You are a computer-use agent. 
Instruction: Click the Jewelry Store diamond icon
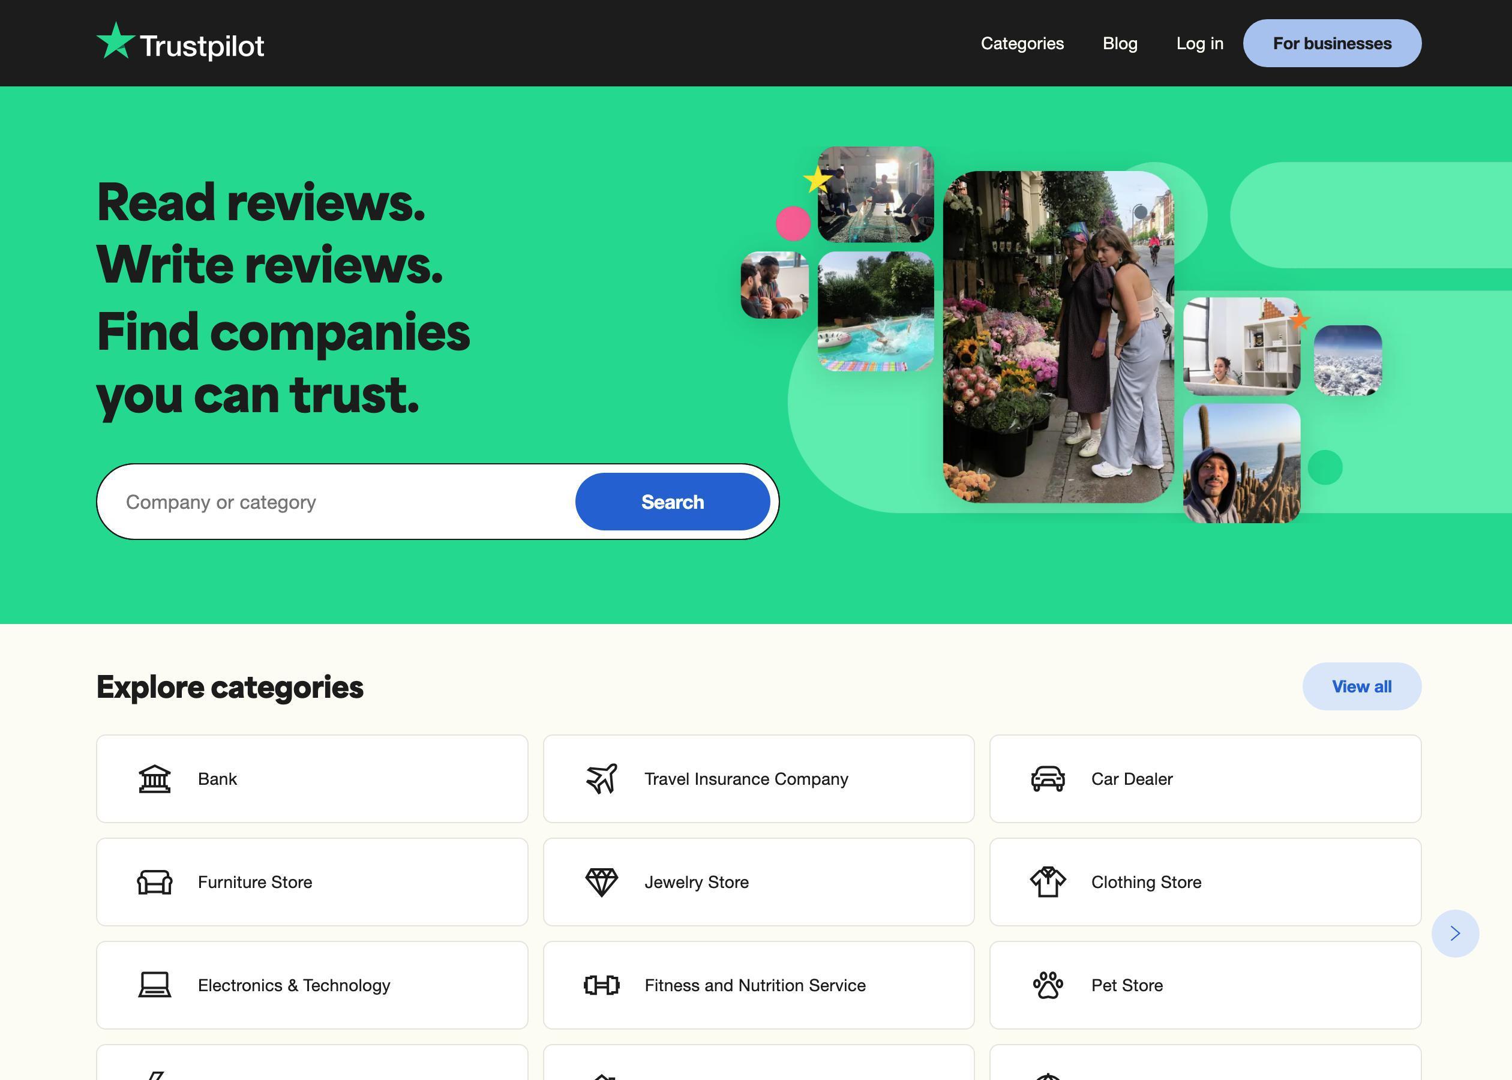pos(601,881)
